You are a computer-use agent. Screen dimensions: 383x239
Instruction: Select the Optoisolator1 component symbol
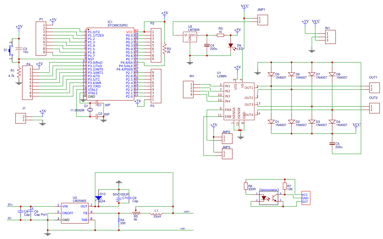(x=269, y=198)
